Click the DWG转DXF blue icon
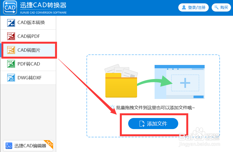Screen dimensions: 233x152 (x=11, y=78)
